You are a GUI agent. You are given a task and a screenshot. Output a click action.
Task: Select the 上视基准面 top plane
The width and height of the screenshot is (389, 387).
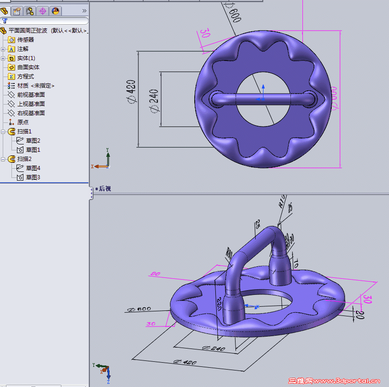pyautogui.click(x=31, y=104)
